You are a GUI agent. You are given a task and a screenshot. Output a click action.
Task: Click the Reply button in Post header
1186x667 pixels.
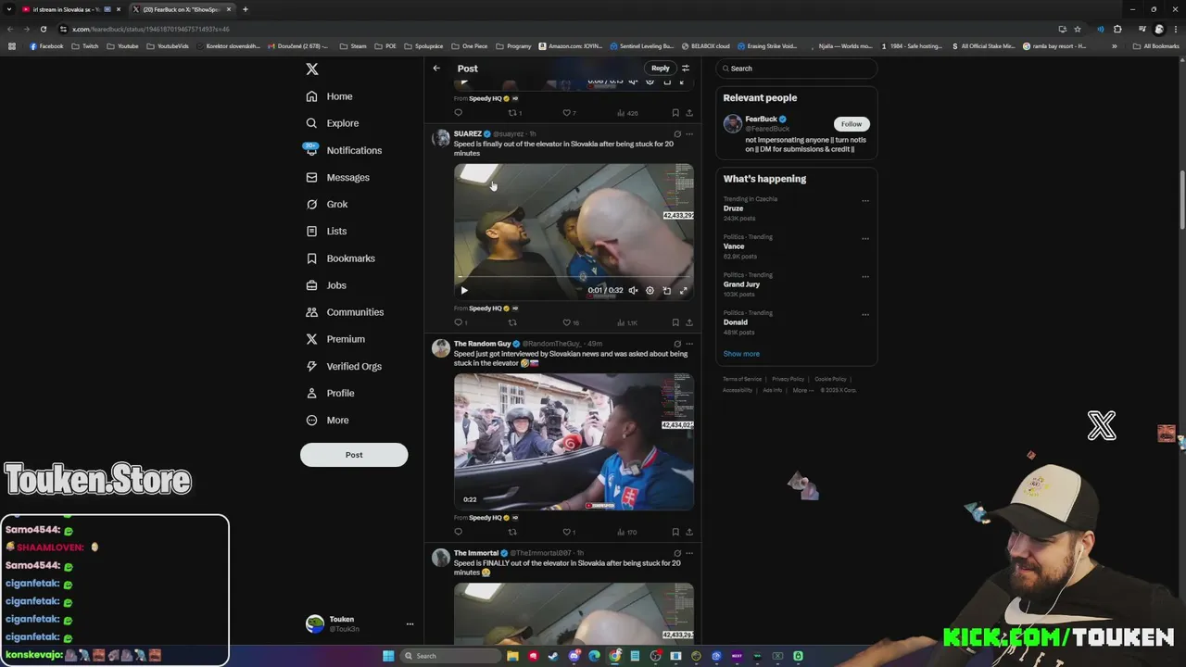[x=660, y=68]
